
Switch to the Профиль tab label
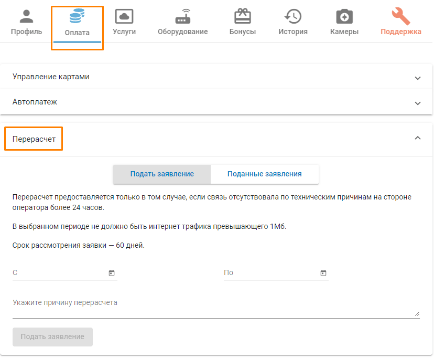26,31
